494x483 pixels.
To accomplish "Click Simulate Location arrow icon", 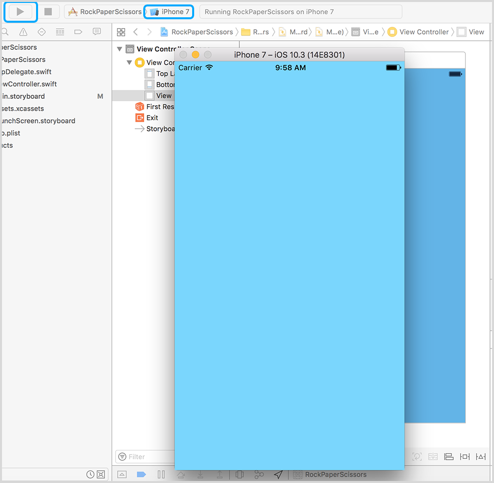I will point(279,475).
